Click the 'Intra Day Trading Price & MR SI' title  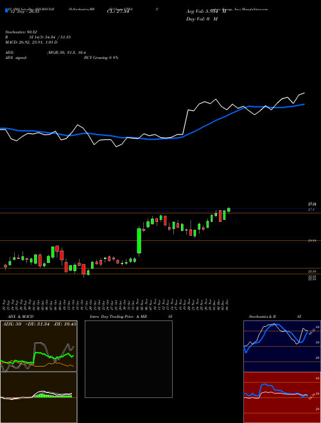coord(132,317)
